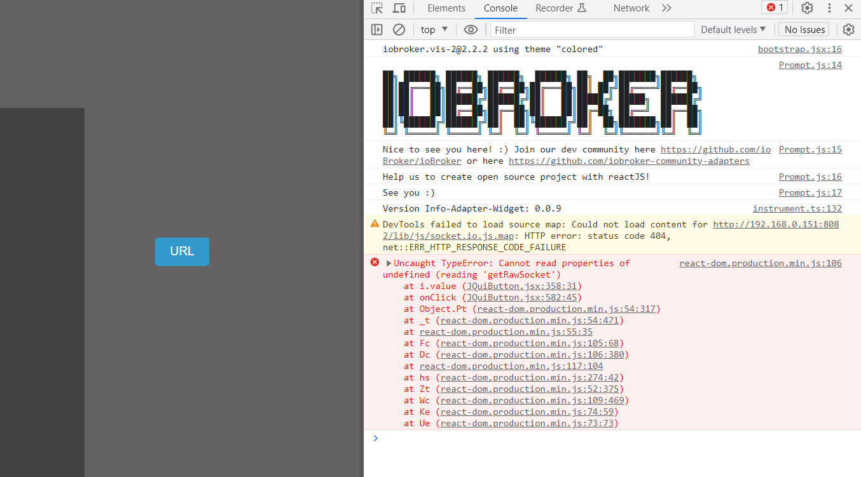The height and width of the screenshot is (477, 861).
Task: Open react-dom.production.min.js:52:375 stack link
Action: click(530, 389)
